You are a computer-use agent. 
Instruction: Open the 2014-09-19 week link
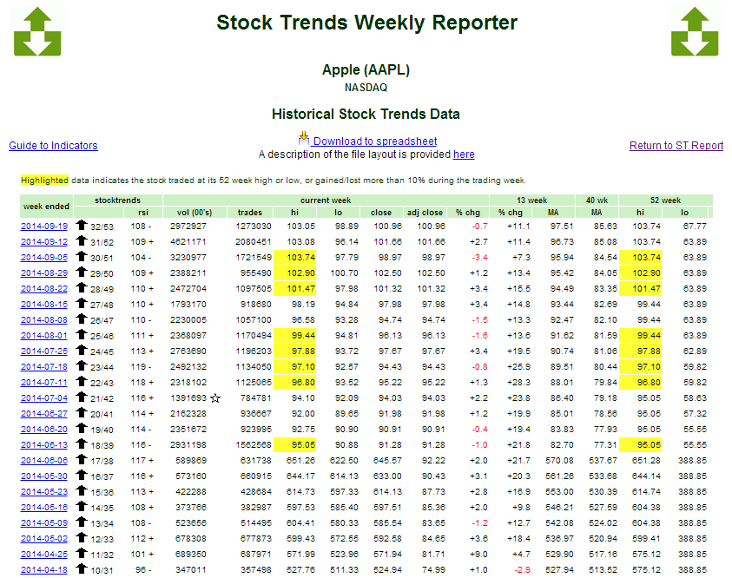coord(44,227)
